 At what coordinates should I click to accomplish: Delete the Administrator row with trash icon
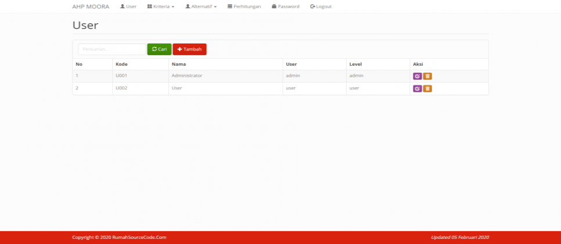pos(427,76)
